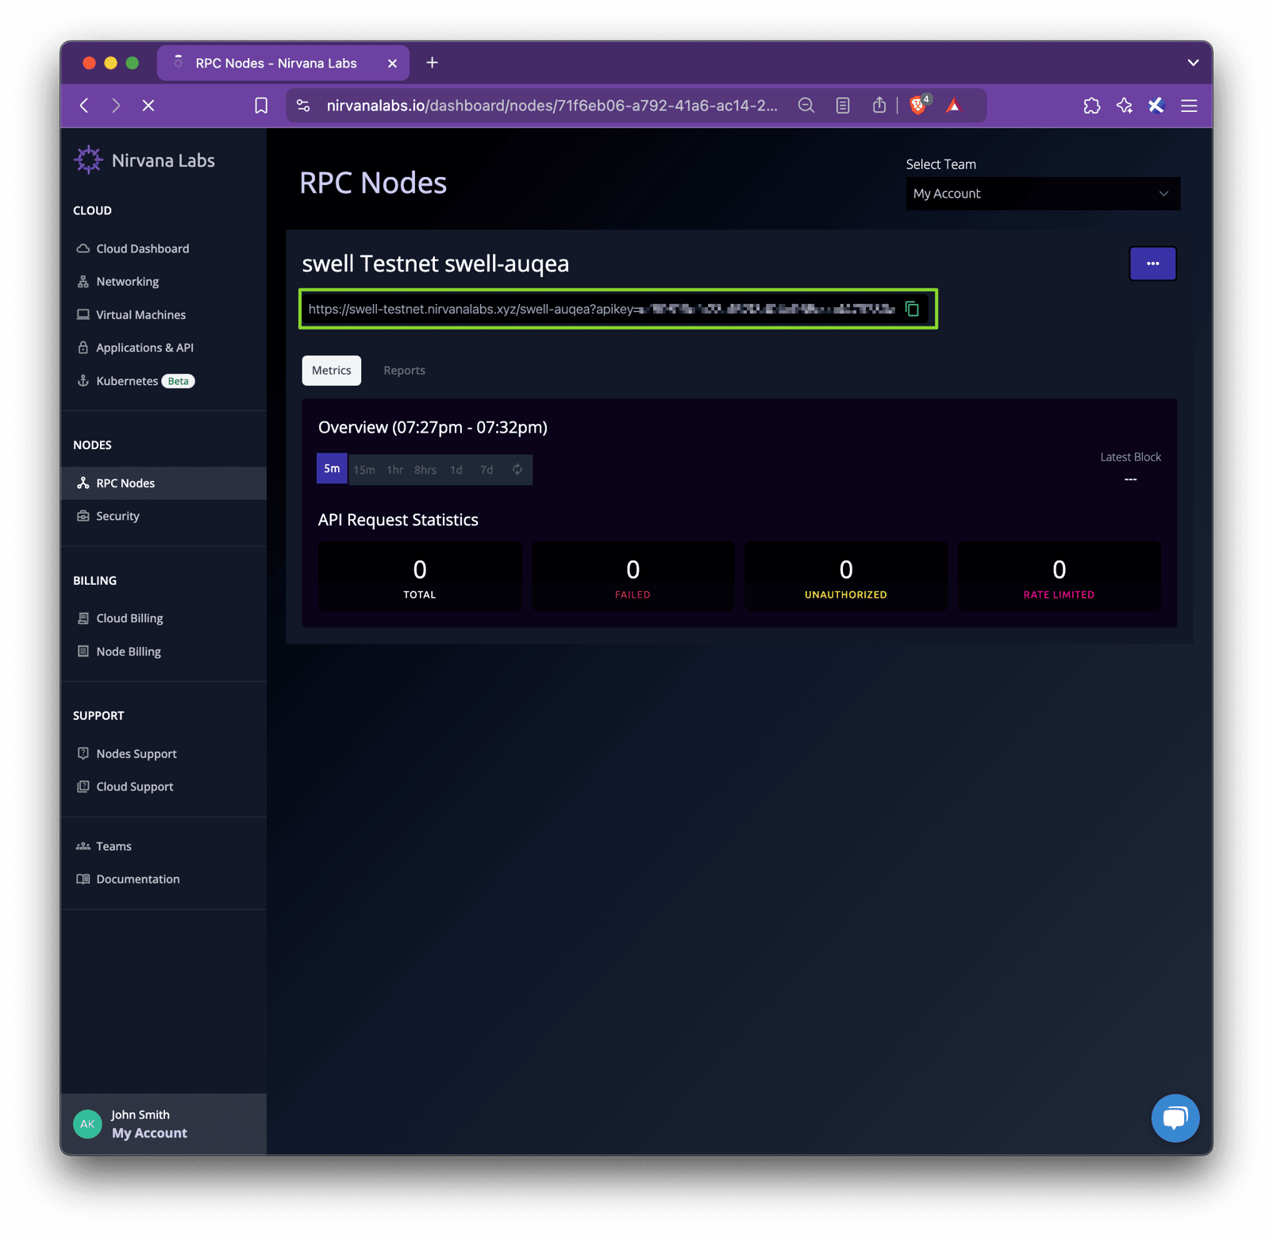Viewport: 1273px width, 1235px height.
Task: Click the blue X extension icon
Action: coord(1156,106)
